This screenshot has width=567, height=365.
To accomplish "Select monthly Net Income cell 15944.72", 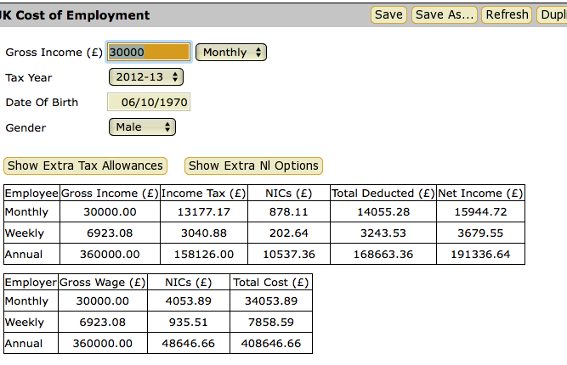I will click(x=480, y=211).
